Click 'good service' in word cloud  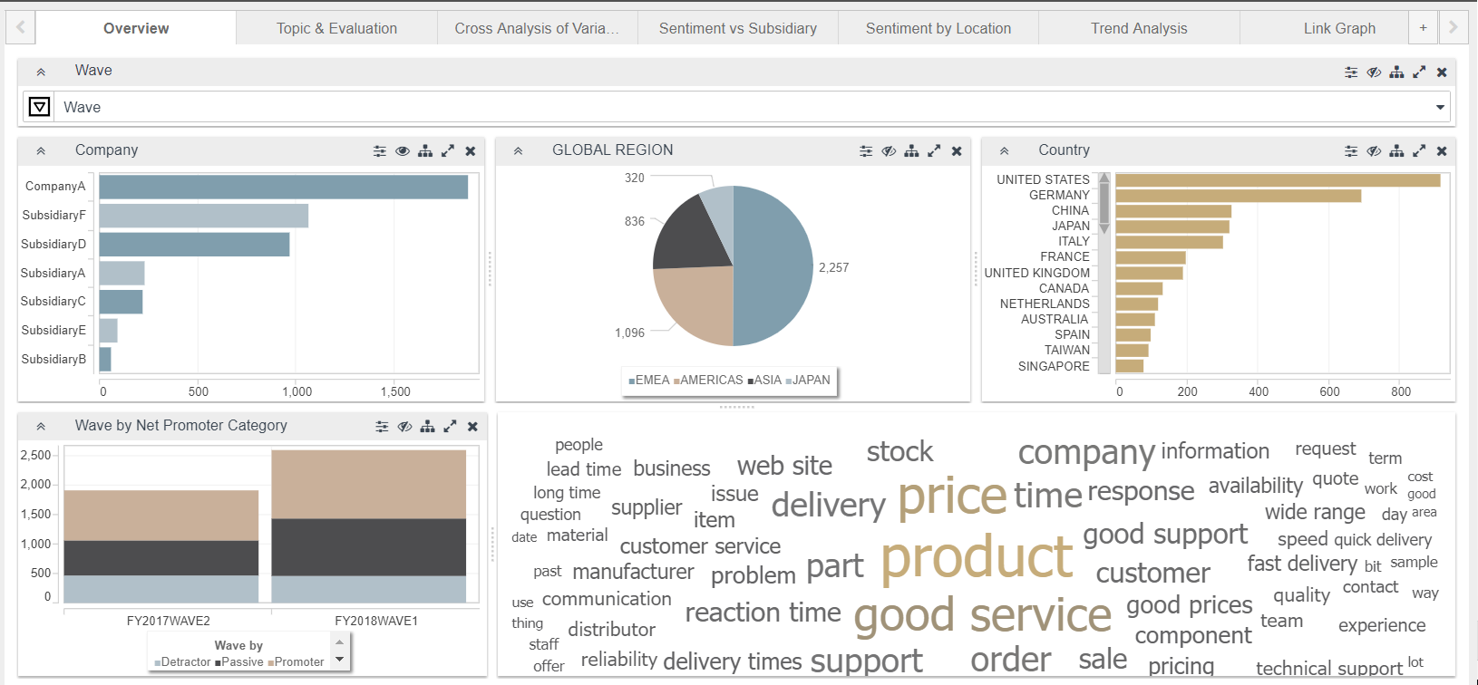coord(982,615)
